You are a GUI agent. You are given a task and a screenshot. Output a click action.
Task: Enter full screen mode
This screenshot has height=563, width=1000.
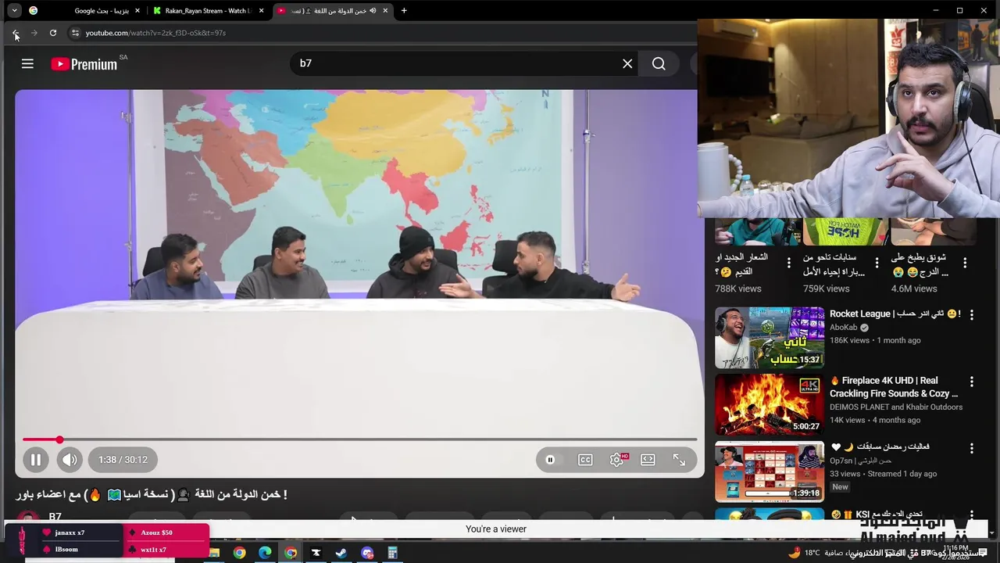point(679,460)
